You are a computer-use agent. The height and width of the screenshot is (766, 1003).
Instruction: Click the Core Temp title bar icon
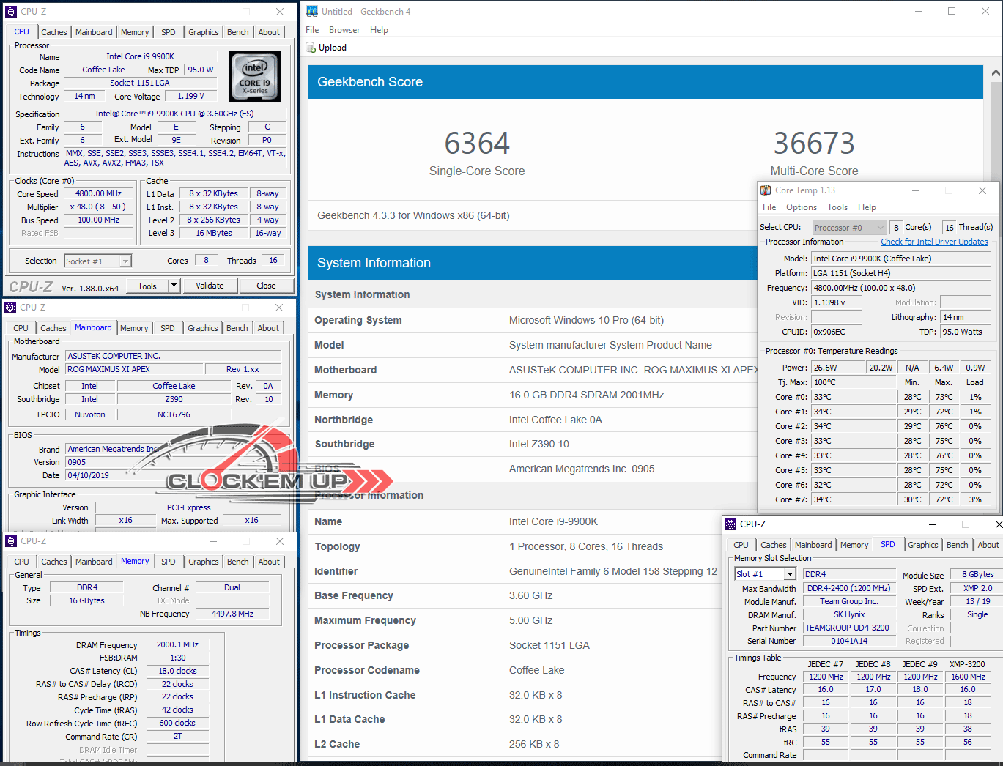click(766, 190)
